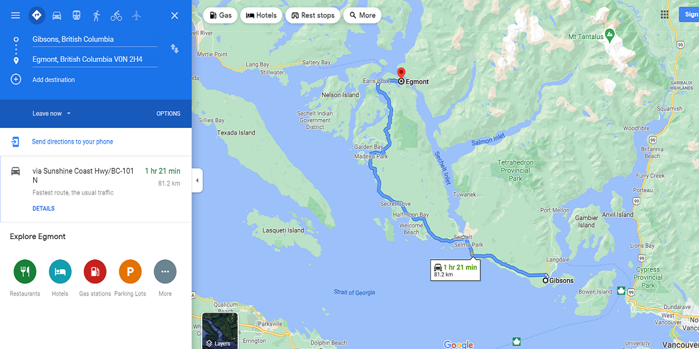Send directions to your phone
Screen dimensions: 699x349
tap(72, 141)
